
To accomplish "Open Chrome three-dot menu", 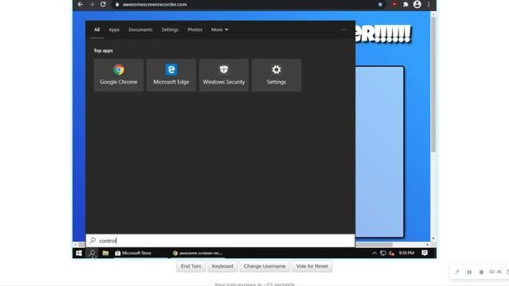I will (x=429, y=5).
